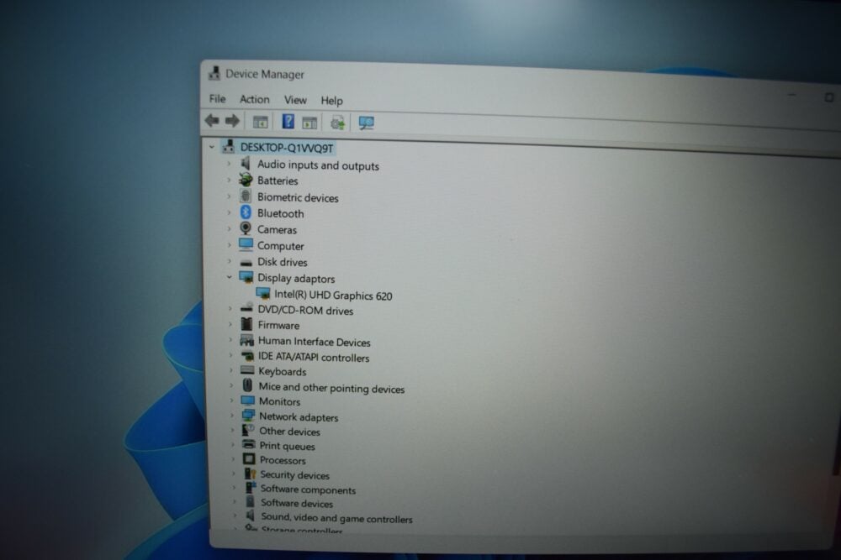Select the Processors icon
The image size is (841, 560).
249,458
